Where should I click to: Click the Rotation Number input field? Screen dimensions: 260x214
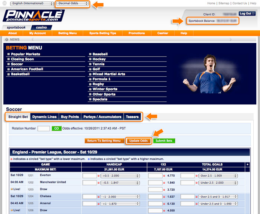43,128
